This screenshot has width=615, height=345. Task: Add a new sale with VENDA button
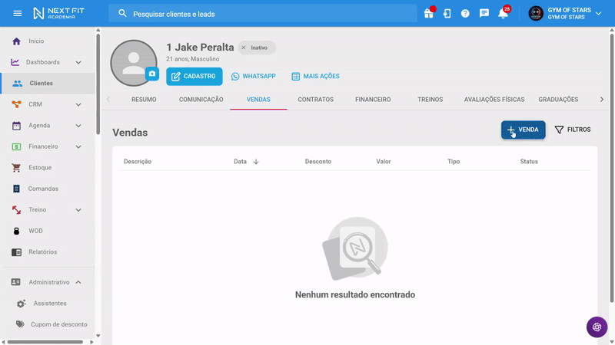[x=524, y=130]
